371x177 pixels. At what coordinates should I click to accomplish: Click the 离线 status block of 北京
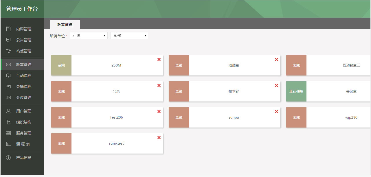[61, 91]
